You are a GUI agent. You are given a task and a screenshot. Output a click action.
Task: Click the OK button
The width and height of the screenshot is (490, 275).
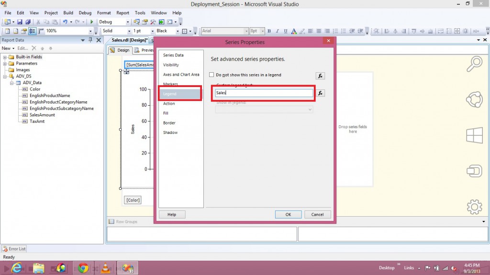pos(288,214)
